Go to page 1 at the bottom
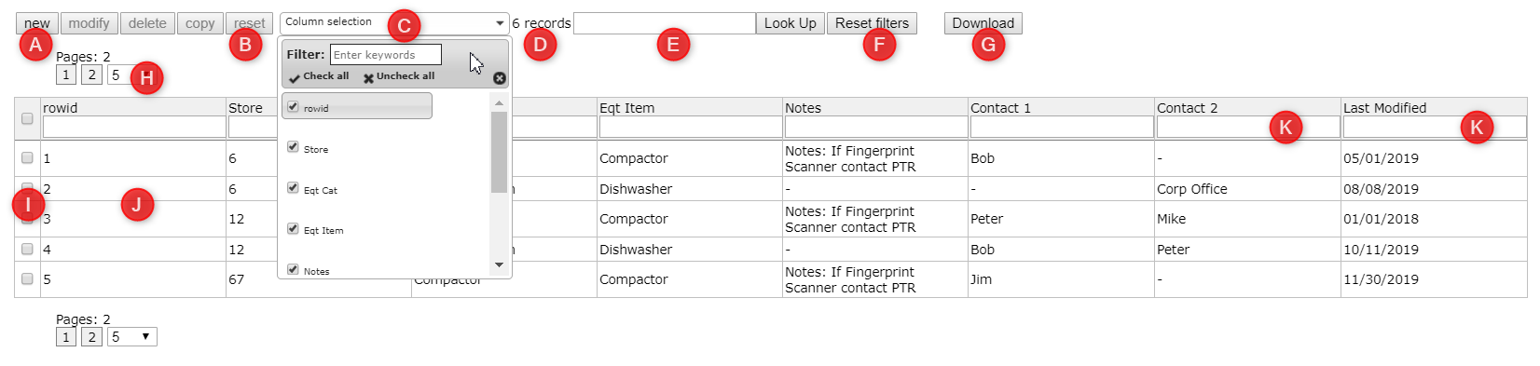Viewport: 1540px width, 366px height. click(x=65, y=337)
